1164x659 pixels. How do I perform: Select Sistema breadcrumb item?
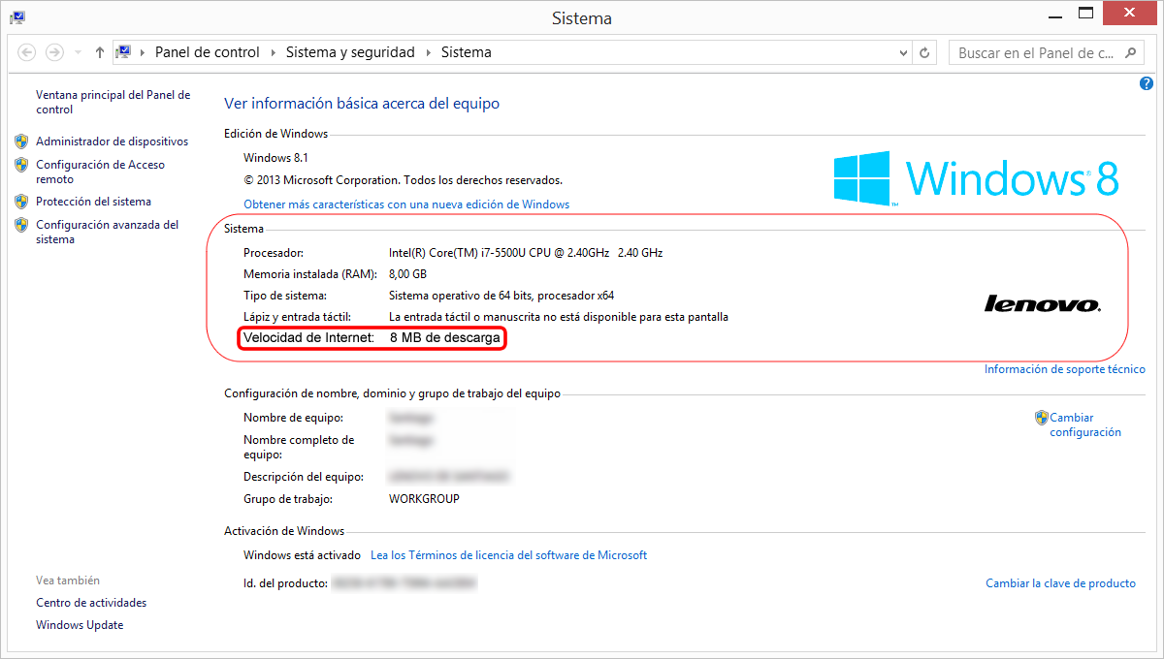[467, 52]
